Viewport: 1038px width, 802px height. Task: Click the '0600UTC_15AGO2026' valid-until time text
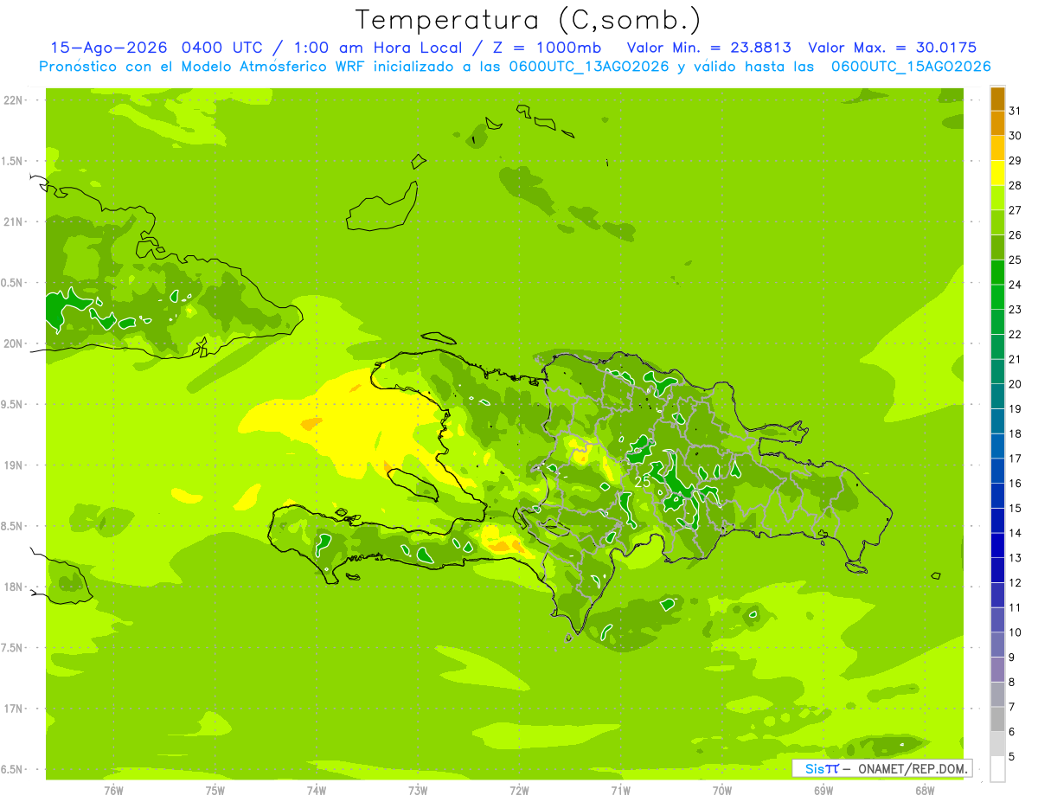pos(911,67)
